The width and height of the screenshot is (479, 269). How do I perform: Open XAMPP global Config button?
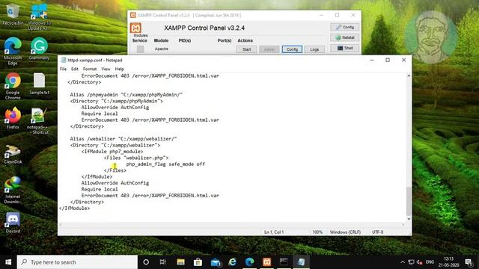345,27
